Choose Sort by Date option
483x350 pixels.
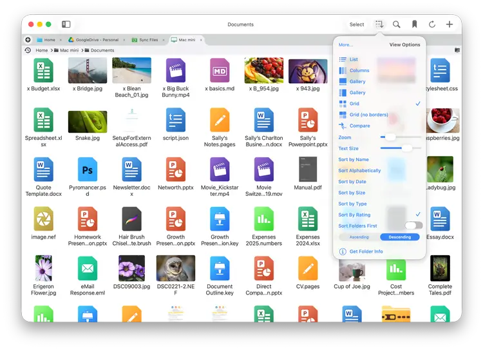click(x=352, y=182)
